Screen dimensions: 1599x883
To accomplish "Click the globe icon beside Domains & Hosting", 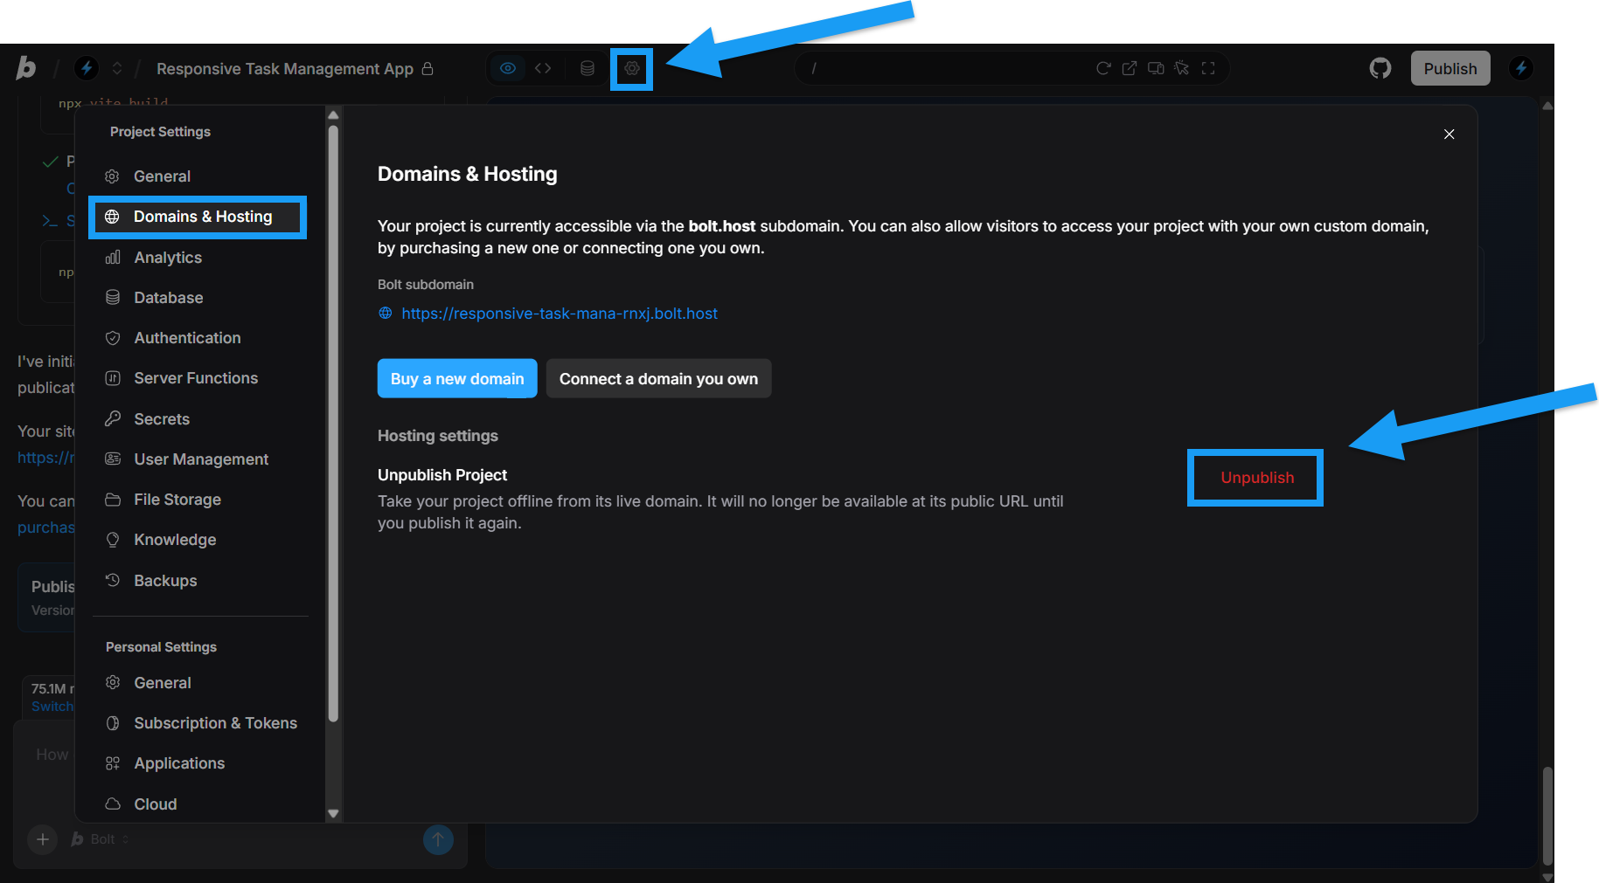I will (x=112, y=217).
